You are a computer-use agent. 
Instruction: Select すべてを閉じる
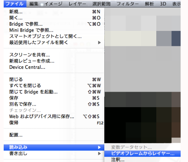(x=54, y=85)
